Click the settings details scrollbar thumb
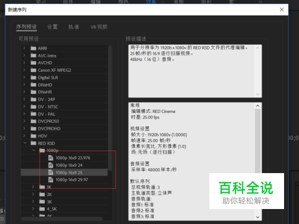 point(258,141)
